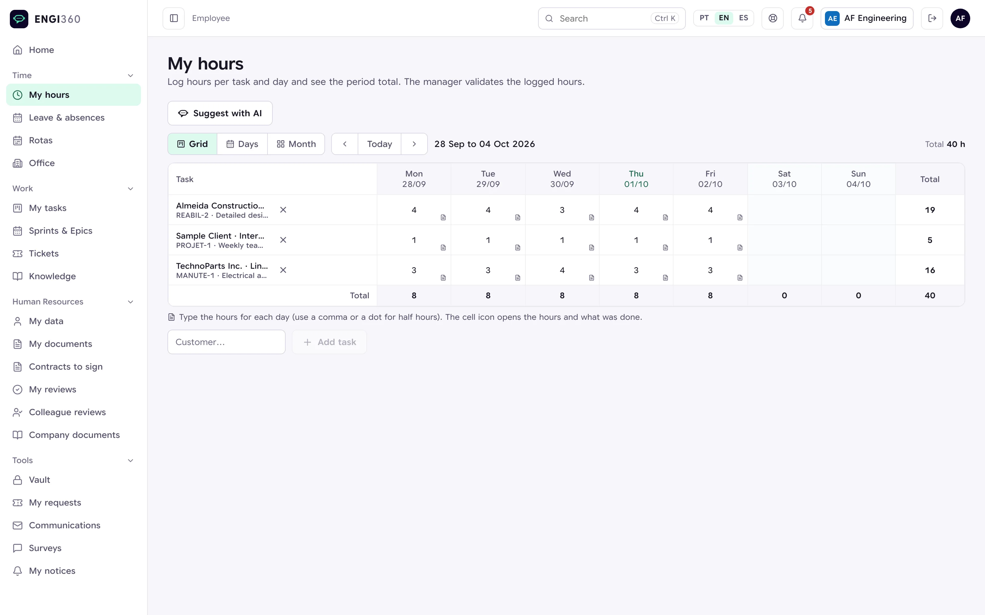Open note icon for Almeida Thursday cell

(x=665, y=218)
